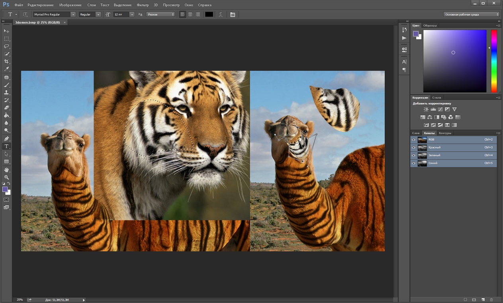
Task: Click the create warped text icon
Action: tap(221, 14)
